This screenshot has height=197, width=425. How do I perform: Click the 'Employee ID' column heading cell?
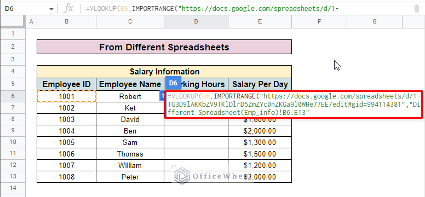point(66,84)
